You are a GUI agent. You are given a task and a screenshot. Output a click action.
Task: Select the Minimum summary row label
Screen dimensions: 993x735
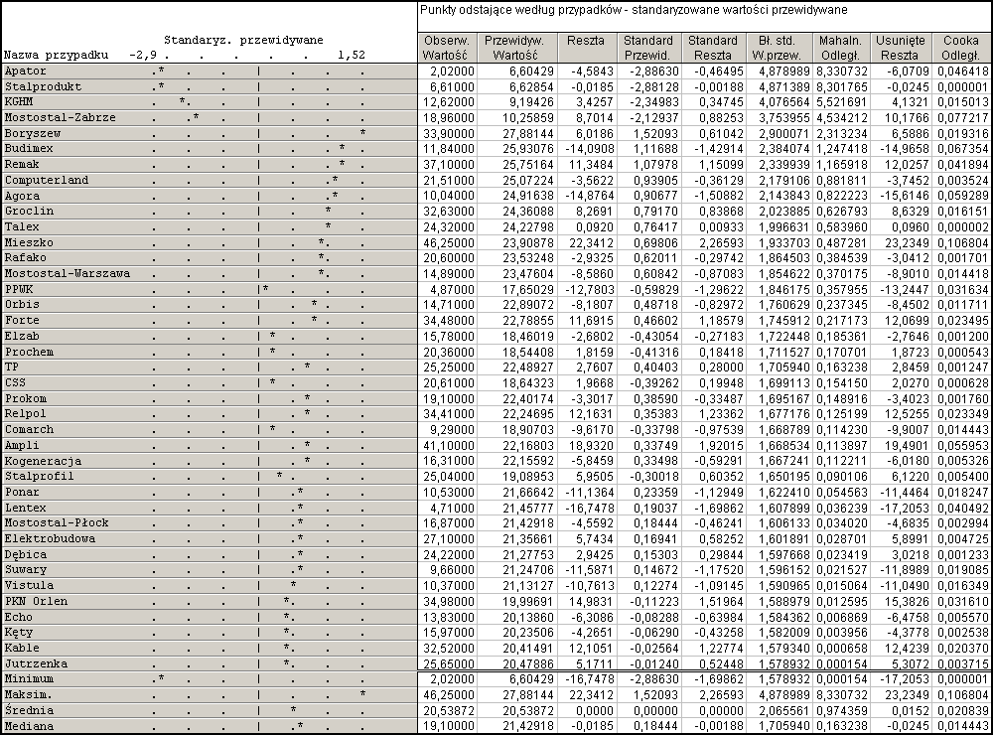click(x=29, y=680)
